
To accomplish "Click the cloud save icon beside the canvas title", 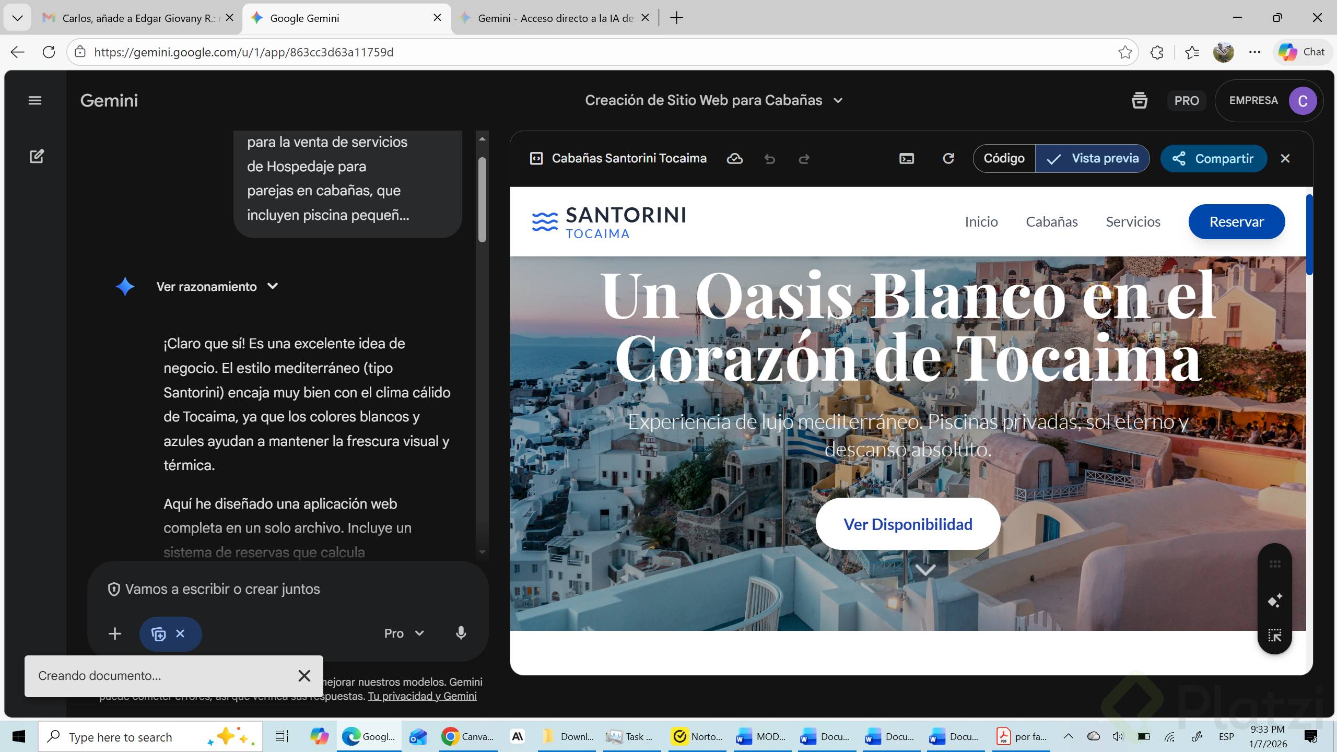I will point(734,159).
